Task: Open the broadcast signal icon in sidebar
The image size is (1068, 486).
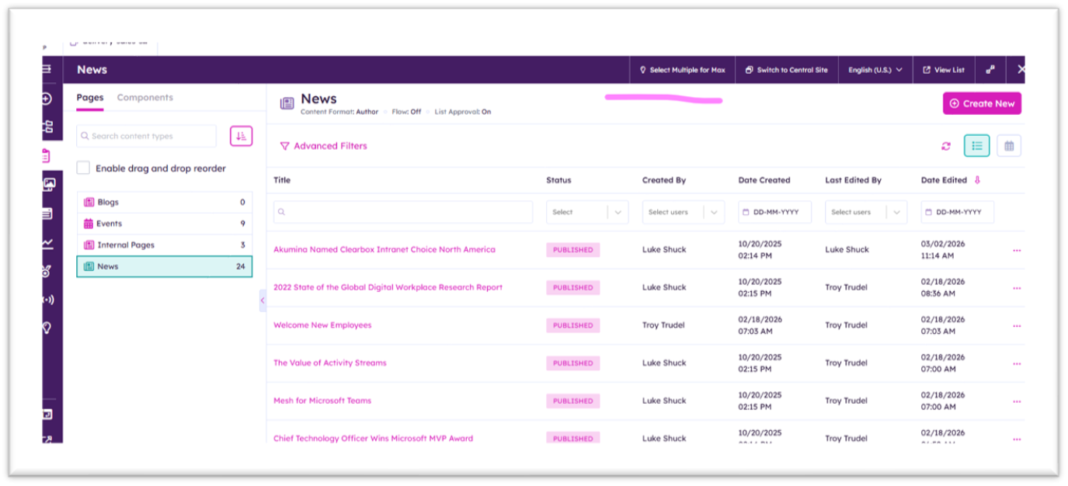Action: coord(48,300)
